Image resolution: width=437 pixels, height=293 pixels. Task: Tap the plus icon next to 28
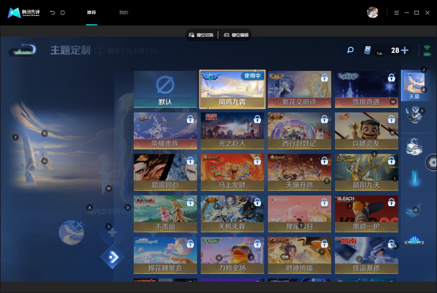(405, 50)
